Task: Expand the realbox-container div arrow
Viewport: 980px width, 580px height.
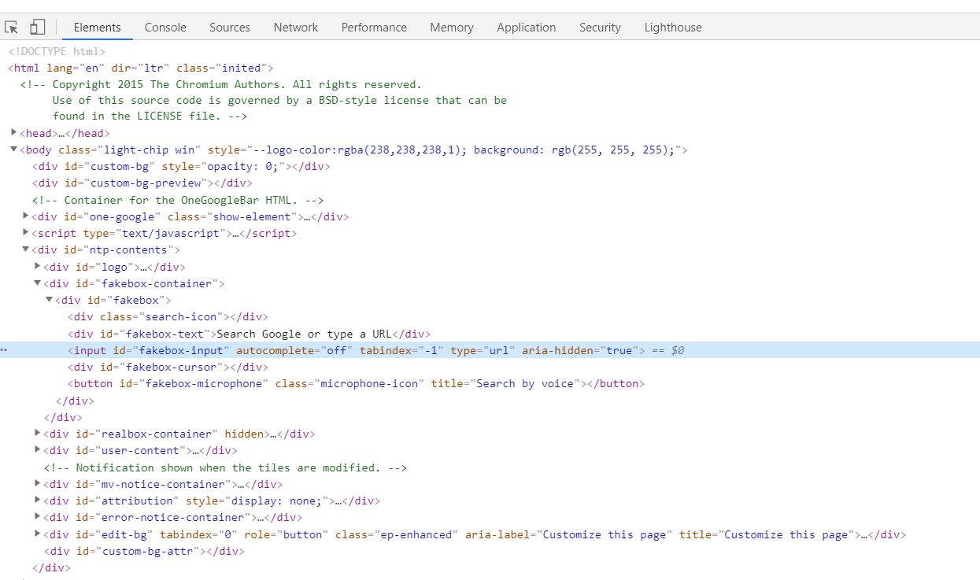Action: coord(38,433)
